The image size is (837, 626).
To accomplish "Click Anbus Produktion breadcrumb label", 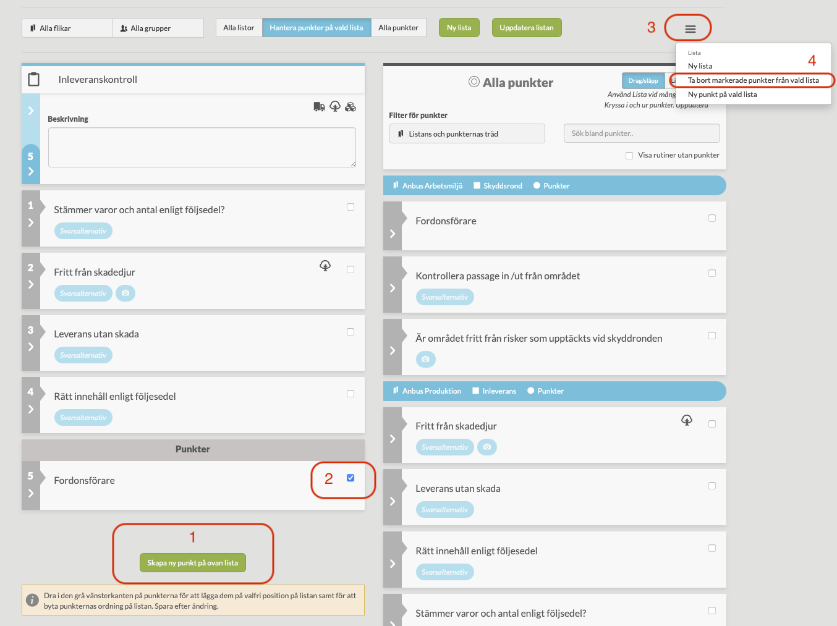I will (x=431, y=391).
